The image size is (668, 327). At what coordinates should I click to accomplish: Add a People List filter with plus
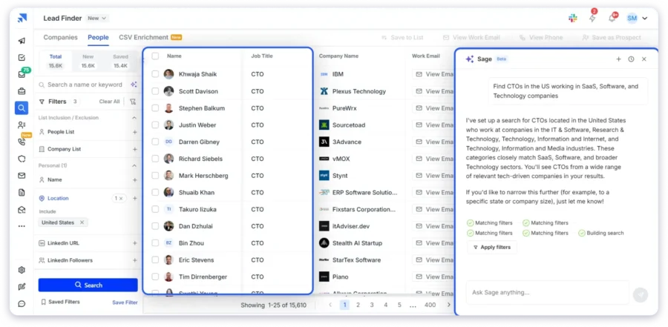134,132
